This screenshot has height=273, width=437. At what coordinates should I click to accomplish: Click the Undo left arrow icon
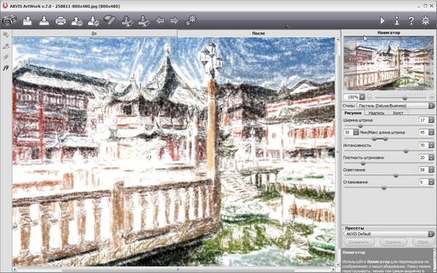160,20
